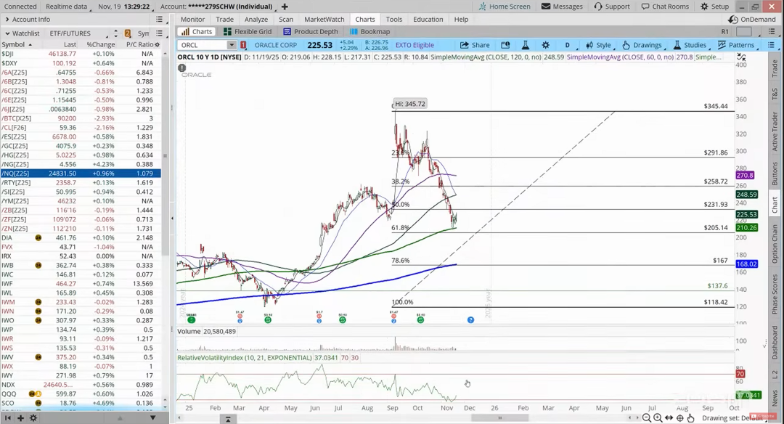Image resolution: width=784 pixels, height=424 pixels.
Task: Add account with the plus icon
Action: (285, 7)
